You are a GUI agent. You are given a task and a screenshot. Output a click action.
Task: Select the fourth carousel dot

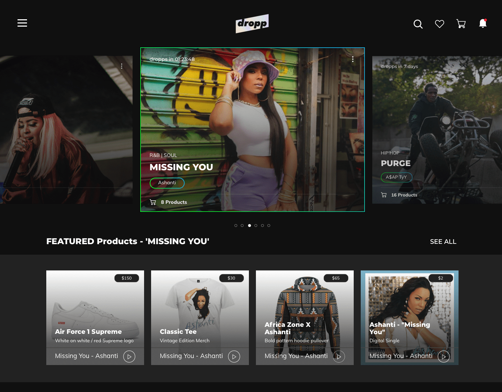pos(256,226)
